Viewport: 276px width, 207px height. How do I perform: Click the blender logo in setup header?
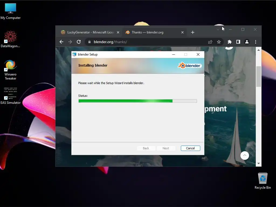pyautogui.click(x=189, y=65)
